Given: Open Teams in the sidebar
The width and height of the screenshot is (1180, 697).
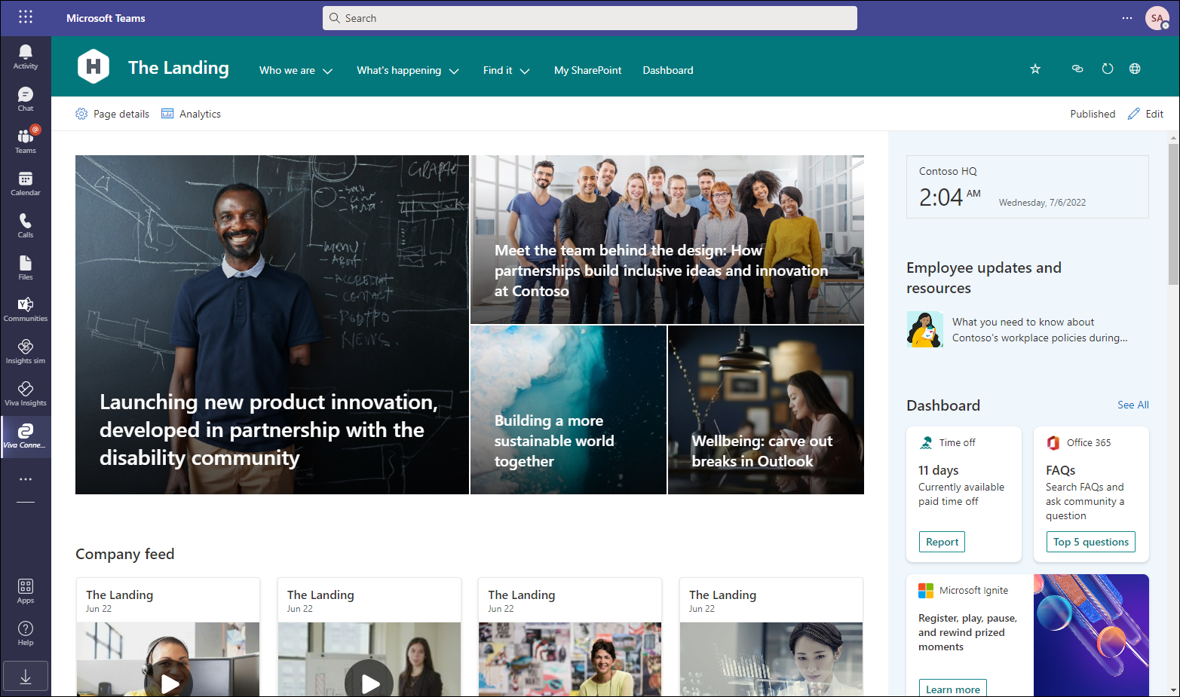Looking at the screenshot, I should 26,141.
